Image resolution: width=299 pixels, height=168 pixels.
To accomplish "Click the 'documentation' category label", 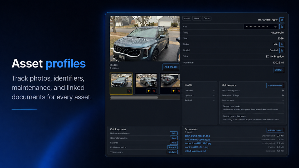I will point(268,140).
